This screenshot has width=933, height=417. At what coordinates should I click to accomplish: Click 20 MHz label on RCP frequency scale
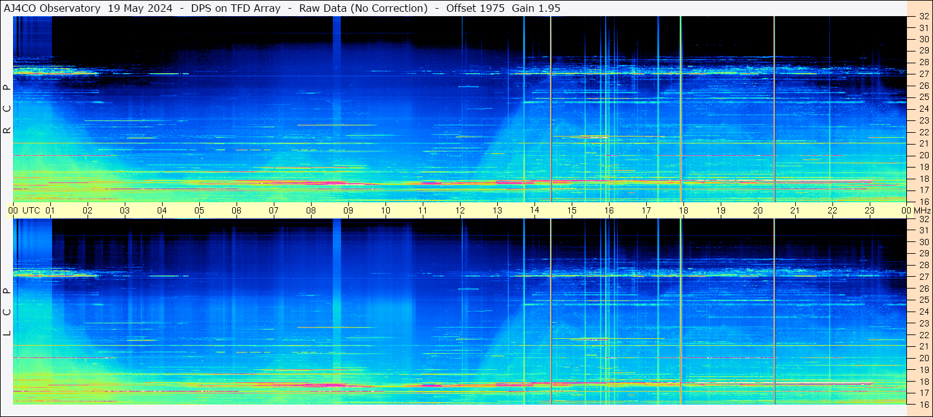[923, 155]
